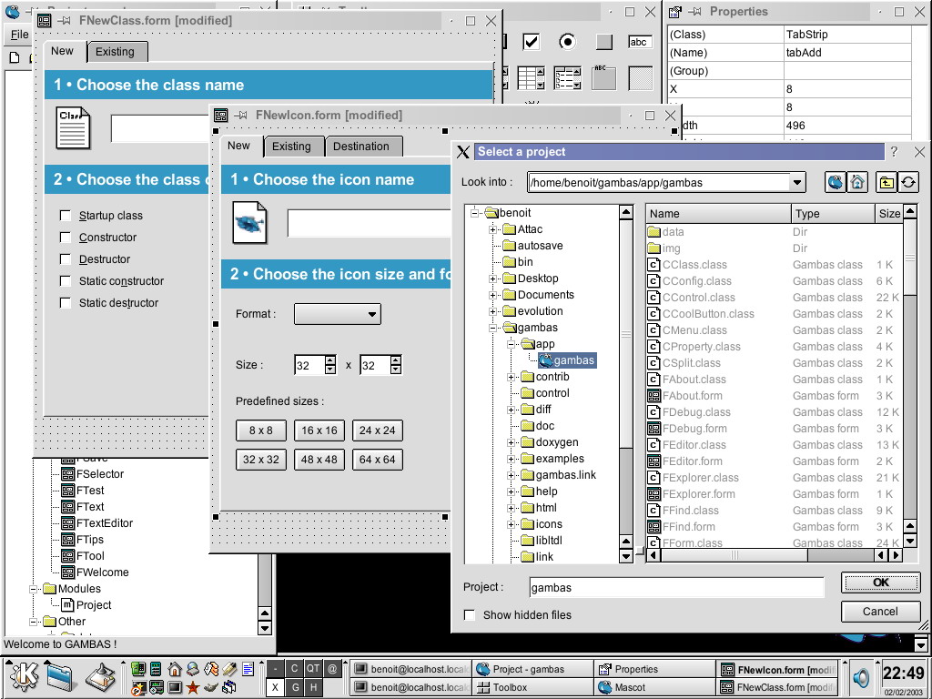This screenshot has height=699, width=932.
Task: Select the checkbox control in Toolbox
Action: (x=532, y=42)
